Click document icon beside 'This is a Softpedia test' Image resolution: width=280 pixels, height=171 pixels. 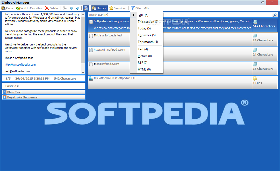point(91,36)
